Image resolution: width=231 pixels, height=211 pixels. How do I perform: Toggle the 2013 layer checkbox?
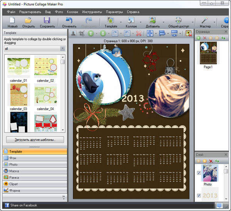pyautogui.click(x=199, y=196)
